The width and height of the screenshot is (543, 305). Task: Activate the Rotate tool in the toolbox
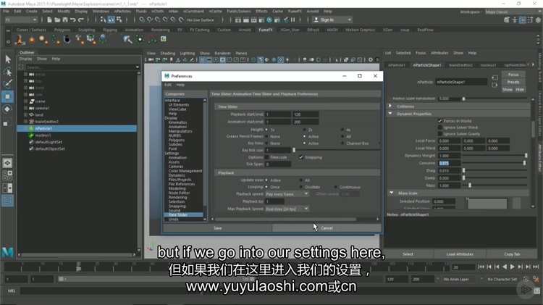pyautogui.click(x=7, y=109)
